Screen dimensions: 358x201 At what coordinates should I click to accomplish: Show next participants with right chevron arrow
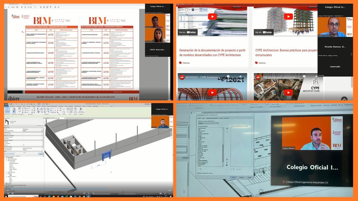[351, 54]
